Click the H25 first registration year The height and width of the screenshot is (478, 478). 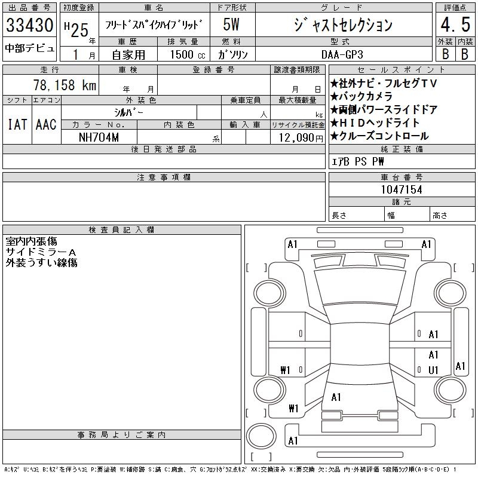coord(76,29)
